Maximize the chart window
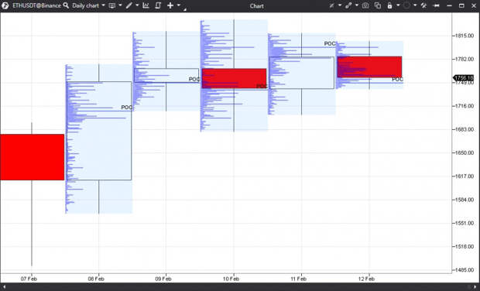This screenshot has height=291, width=480. (x=461, y=6)
